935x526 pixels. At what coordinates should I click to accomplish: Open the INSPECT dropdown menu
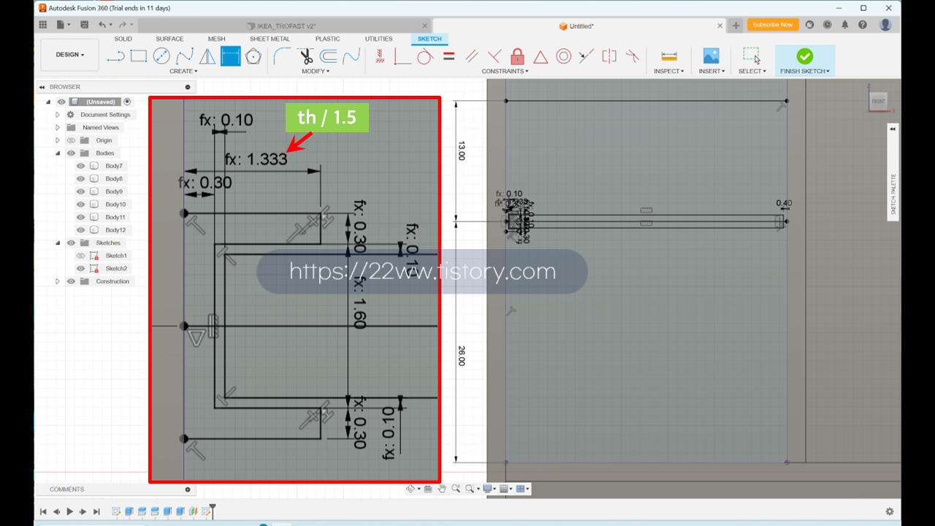pos(668,71)
